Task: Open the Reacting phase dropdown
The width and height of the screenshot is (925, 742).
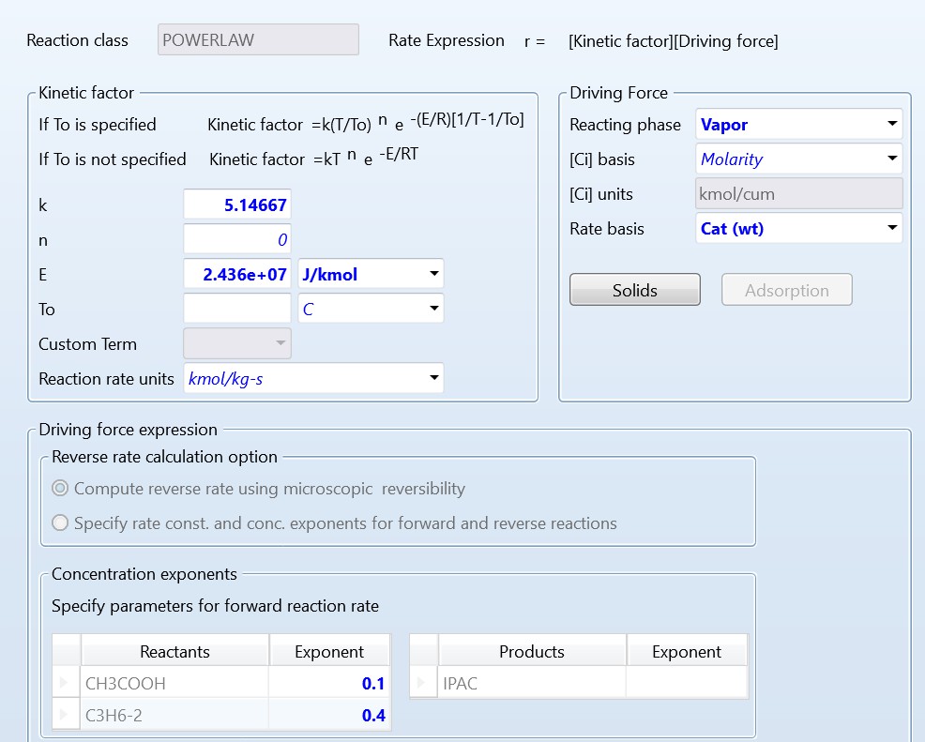Action: 890,125
